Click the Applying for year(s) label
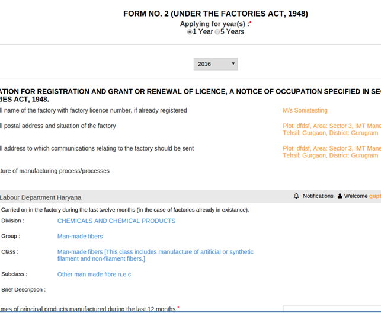The height and width of the screenshot is (313, 381). (x=214, y=24)
